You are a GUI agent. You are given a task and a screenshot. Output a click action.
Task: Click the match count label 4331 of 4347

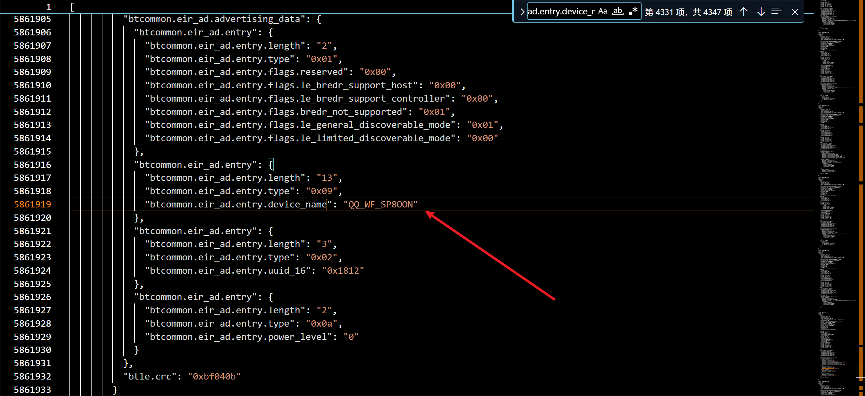(688, 12)
